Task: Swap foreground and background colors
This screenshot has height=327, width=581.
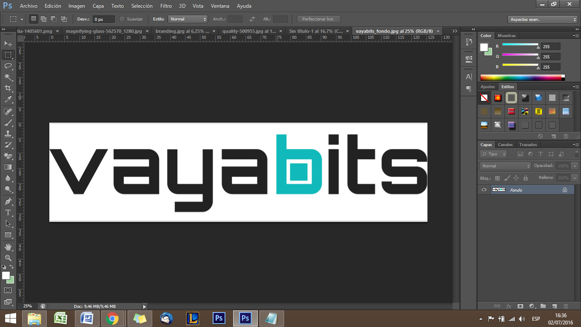Action: pos(12,267)
